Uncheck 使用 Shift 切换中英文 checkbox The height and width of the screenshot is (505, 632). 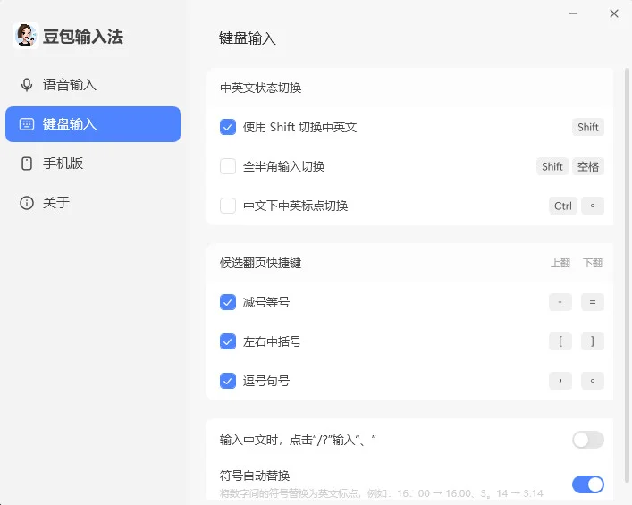pyautogui.click(x=228, y=127)
